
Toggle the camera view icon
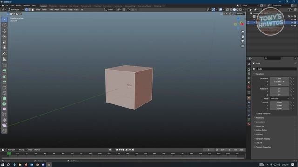(243, 41)
